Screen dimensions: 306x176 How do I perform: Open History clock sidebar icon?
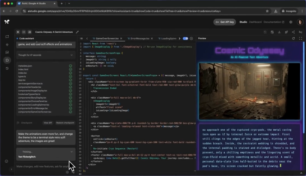[x=7, y=69]
